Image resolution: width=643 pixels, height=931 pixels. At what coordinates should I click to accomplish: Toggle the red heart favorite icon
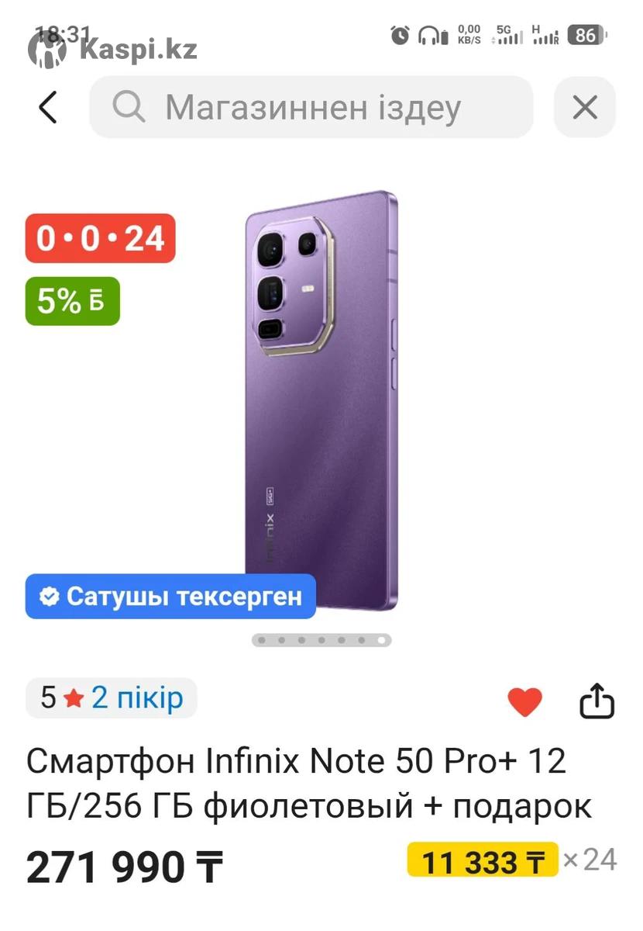coord(525,702)
